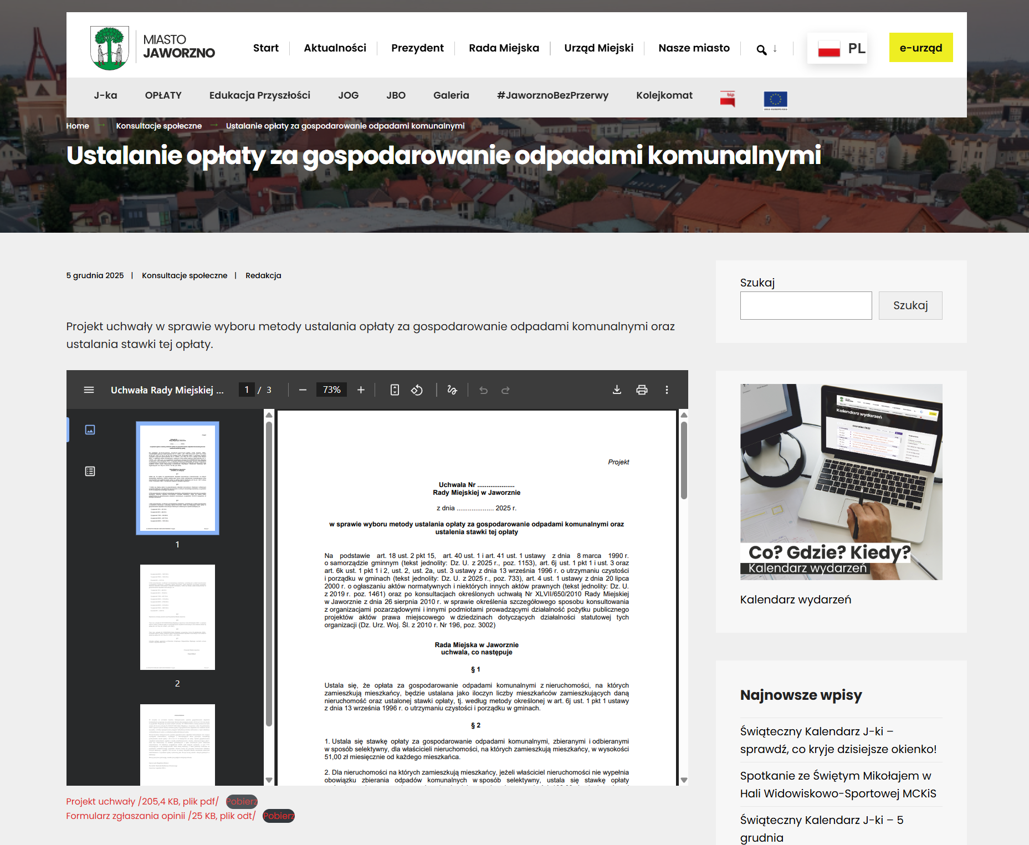
Task: Click the Szukaj search text field
Action: (806, 305)
